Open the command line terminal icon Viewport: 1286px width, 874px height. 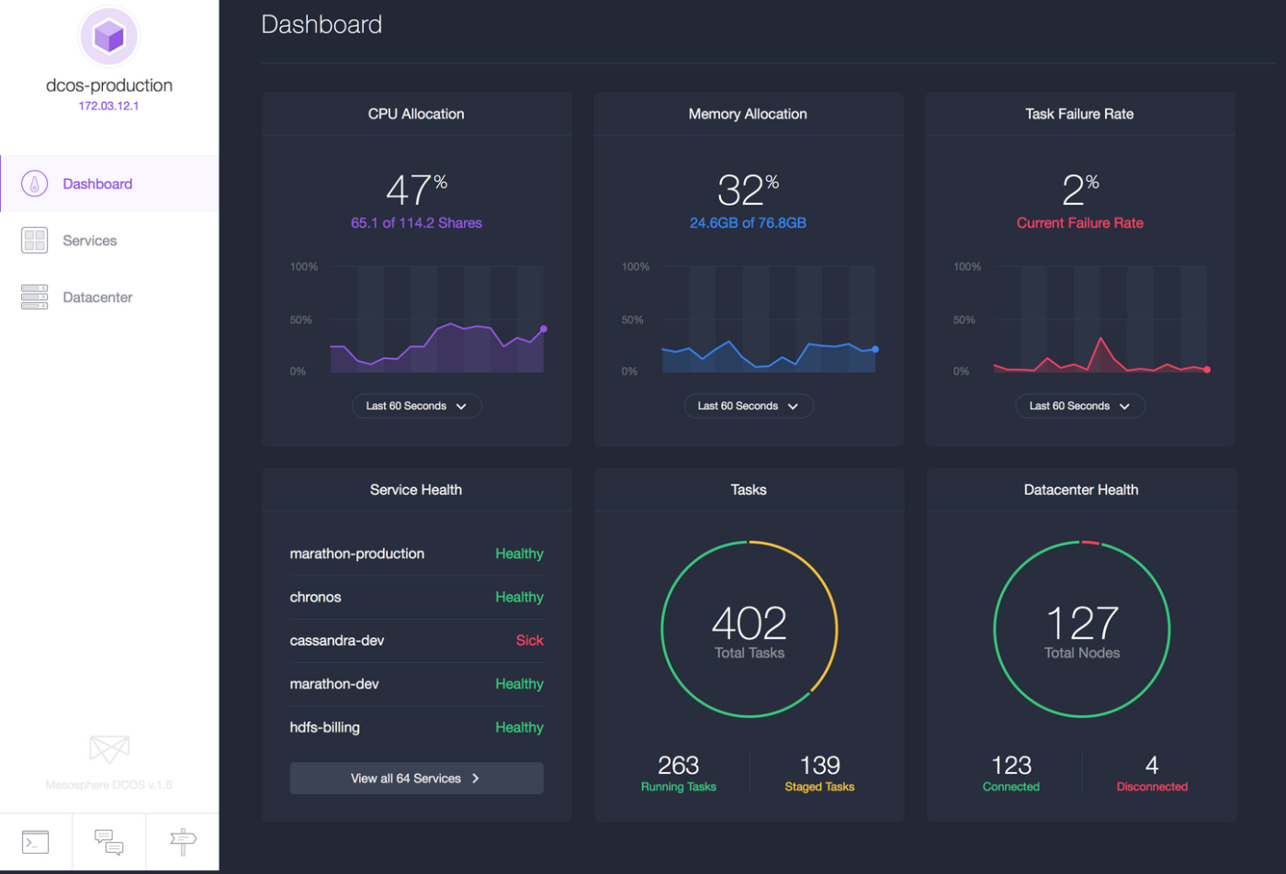35,842
